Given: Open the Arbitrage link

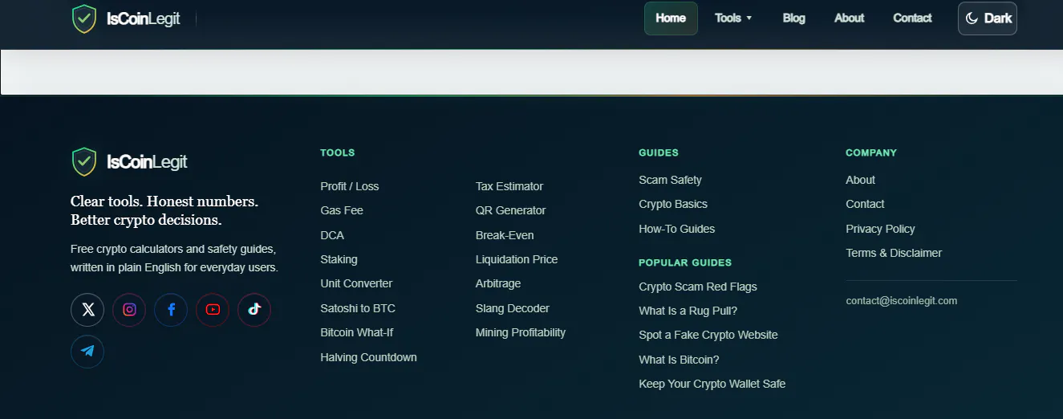Looking at the screenshot, I should click(x=498, y=283).
